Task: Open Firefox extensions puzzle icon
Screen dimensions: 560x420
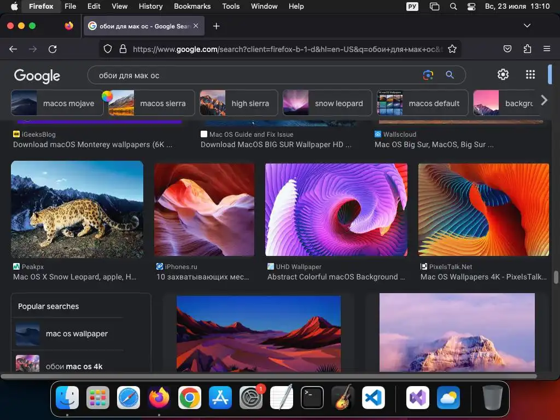Action: point(527,49)
